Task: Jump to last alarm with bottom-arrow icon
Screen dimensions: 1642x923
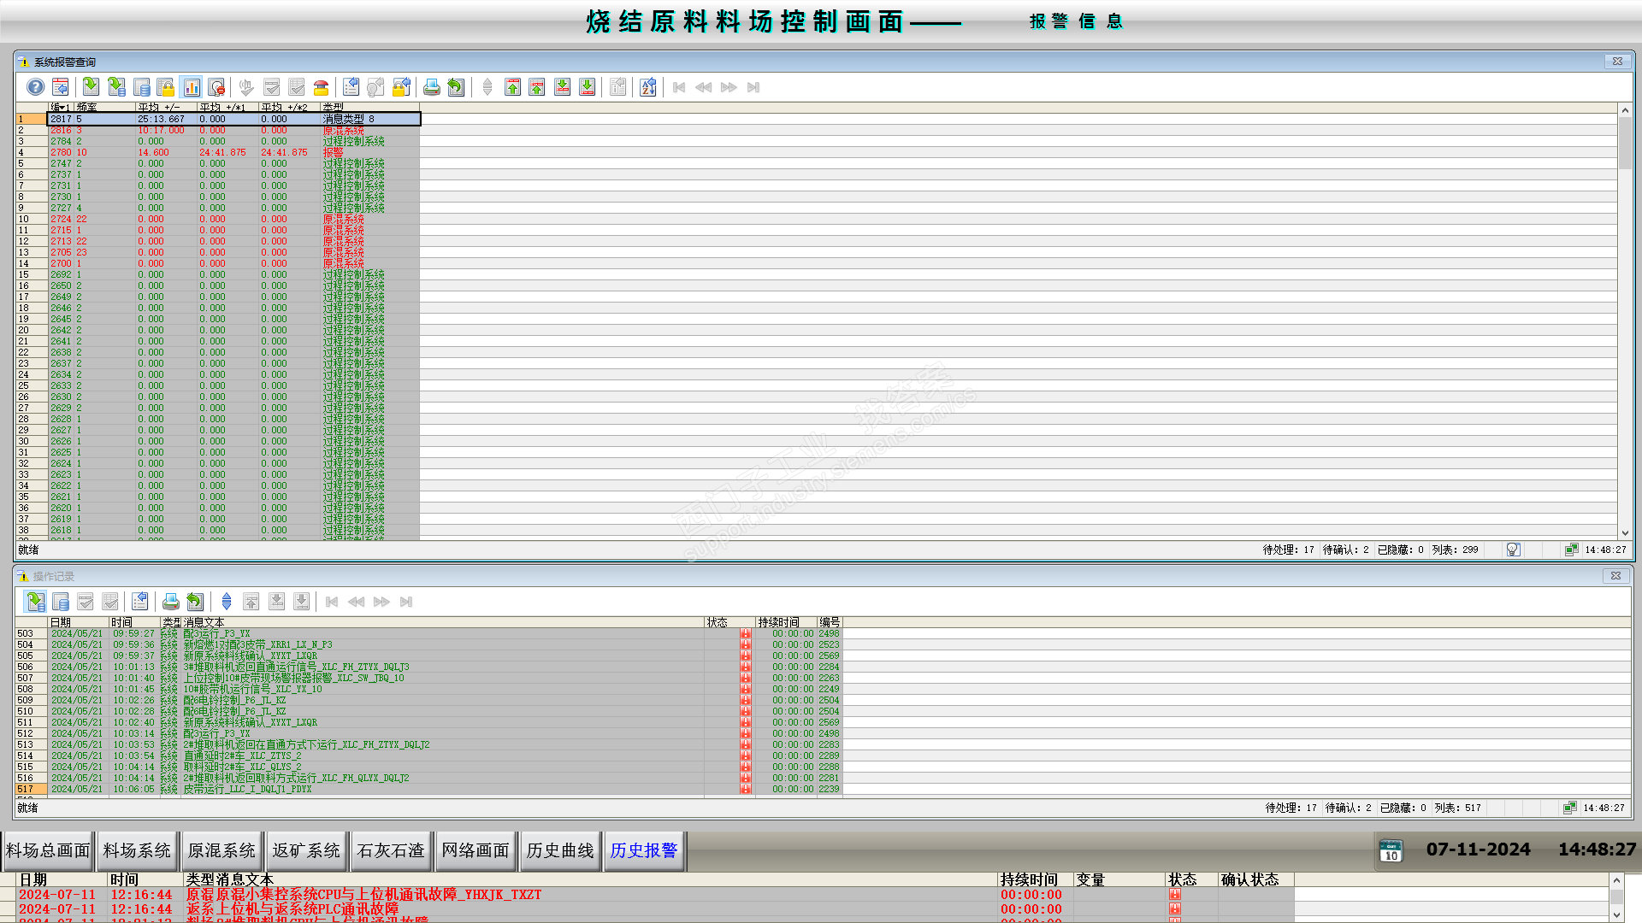Action: pos(587,87)
